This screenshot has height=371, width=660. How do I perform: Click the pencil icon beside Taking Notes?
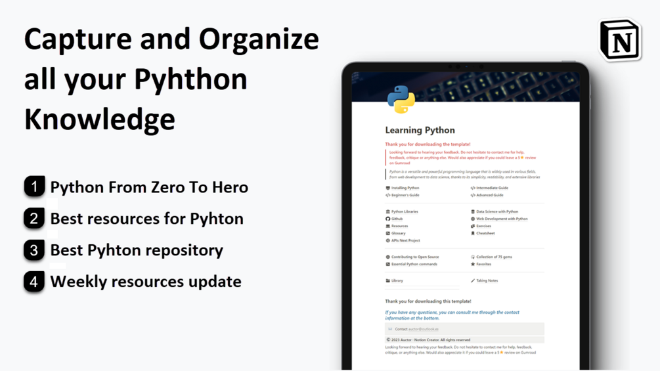tap(473, 280)
